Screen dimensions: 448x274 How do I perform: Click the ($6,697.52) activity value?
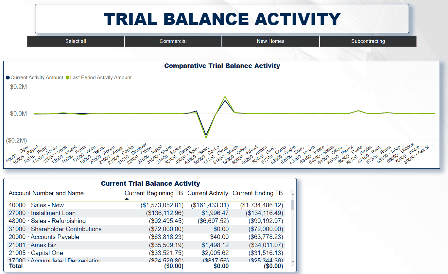tap(213, 221)
